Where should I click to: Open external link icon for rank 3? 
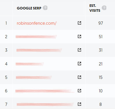pyautogui.click(x=79, y=50)
